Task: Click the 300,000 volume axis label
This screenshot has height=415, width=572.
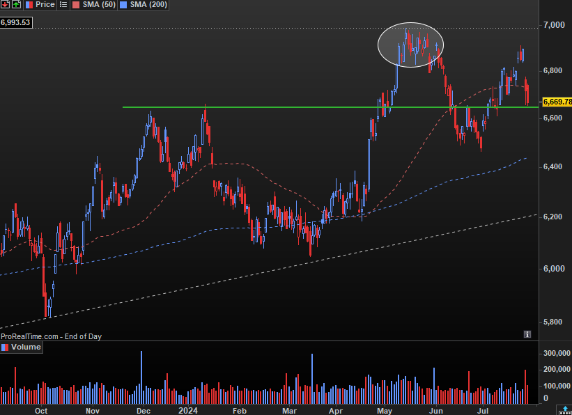Action: [x=557, y=353]
